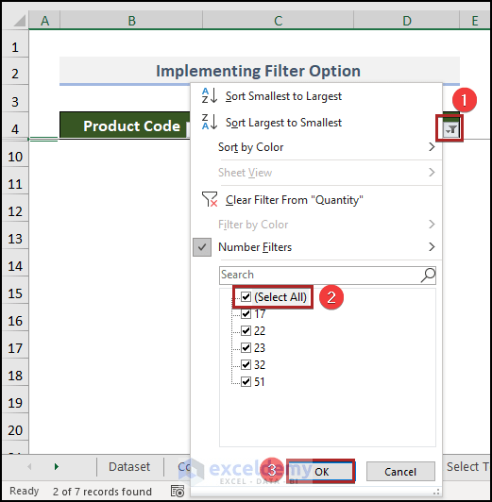Click the title cell Implementing Filter Option
Image resolution: width=492 pixels, height=502 pixels.
pyautogui.click(x=260, y=71)
